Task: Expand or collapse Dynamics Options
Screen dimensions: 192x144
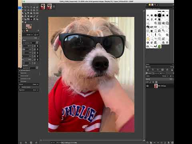Action: point(19,70)
